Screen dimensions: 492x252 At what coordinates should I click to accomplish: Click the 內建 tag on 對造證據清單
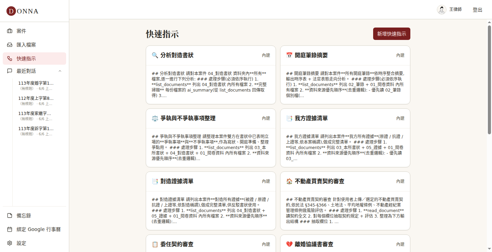pos(266,181)
